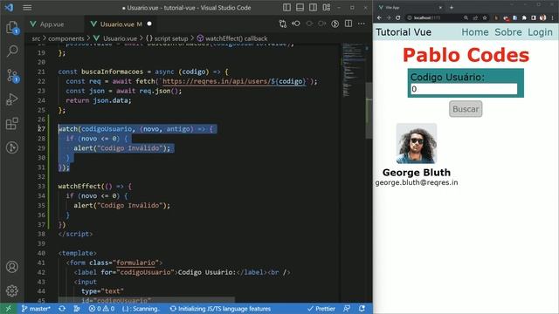Click the master branch in status bar
This screenshot has height=314, width=559.
[x=36, y=309]
